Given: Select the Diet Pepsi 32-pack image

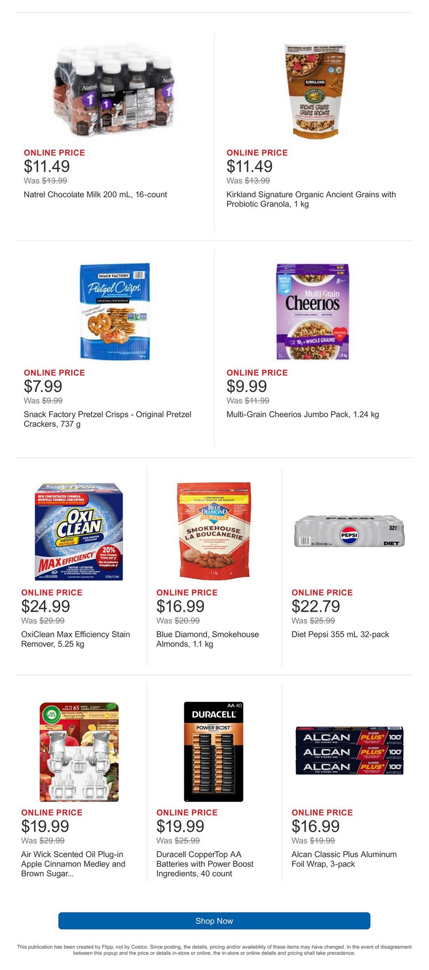Looking at the screenshot, I should point(349,533).
